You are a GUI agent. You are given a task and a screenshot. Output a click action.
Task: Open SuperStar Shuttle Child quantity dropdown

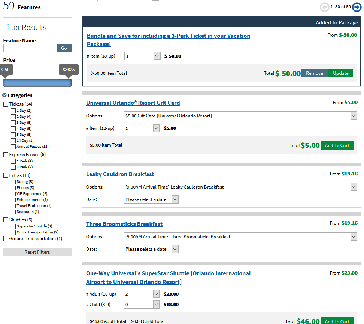pyautogui.click(x=142, y=305)
